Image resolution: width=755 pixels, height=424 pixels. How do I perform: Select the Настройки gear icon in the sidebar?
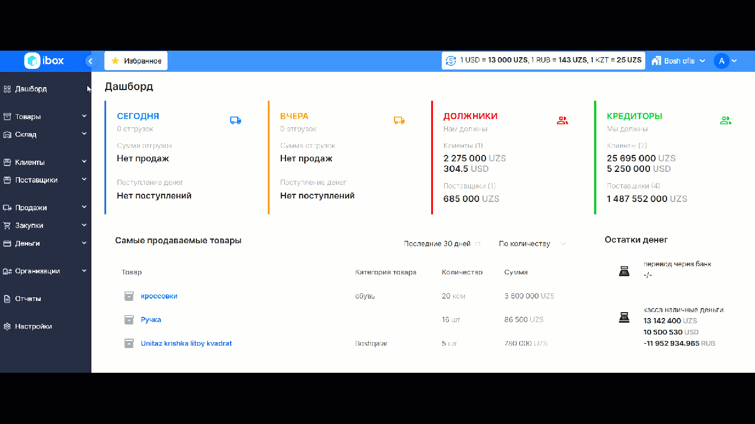click(x=7, y=326)
